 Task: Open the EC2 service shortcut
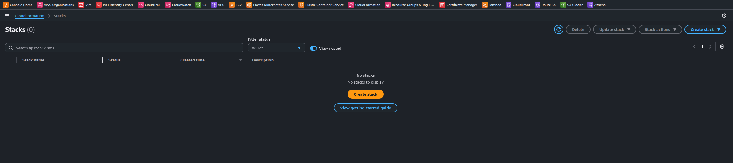click(x=235, y=5)
